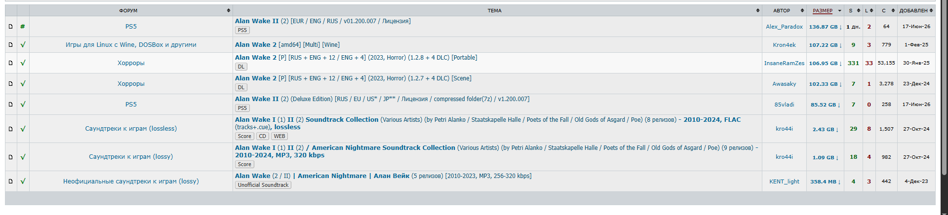Screen dimensions: 948x215
Task: Click the document icon in the KENT_light soundtrack row
Action: coord(10,181)
